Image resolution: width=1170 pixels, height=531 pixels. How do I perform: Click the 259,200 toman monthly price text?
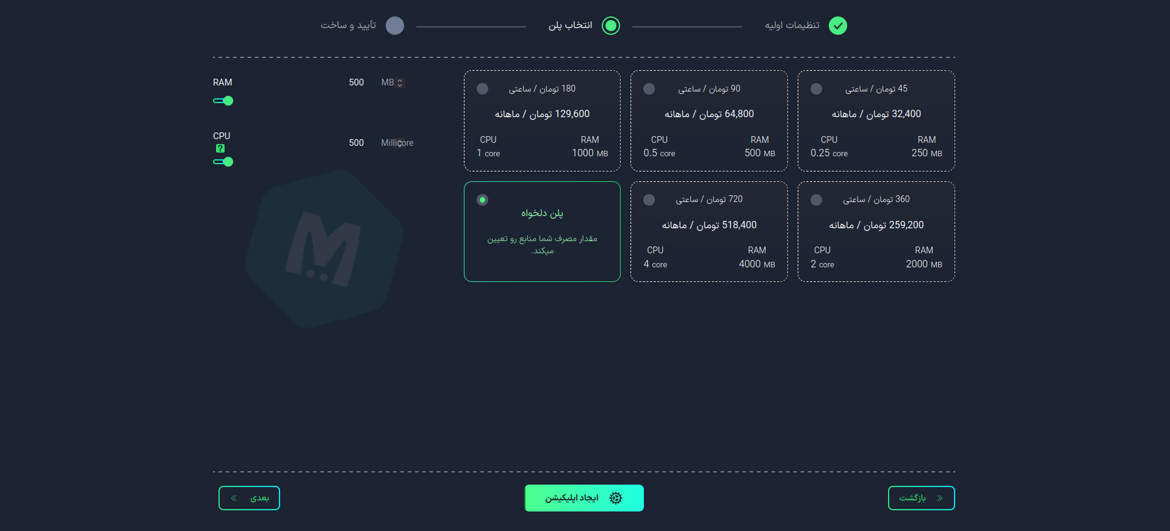pos(876,225)
